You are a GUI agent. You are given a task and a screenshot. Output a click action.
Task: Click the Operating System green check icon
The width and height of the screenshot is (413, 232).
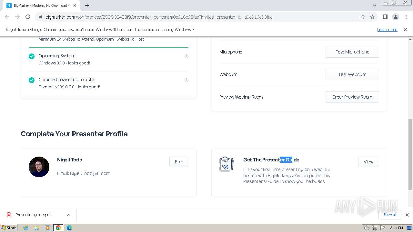pos(32,56)
